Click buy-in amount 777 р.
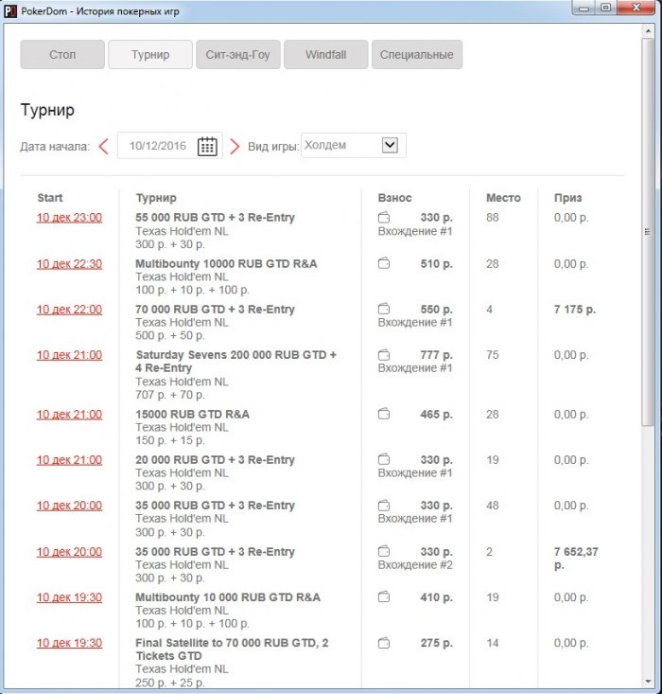The image size is (662, 694). point(437,355)
